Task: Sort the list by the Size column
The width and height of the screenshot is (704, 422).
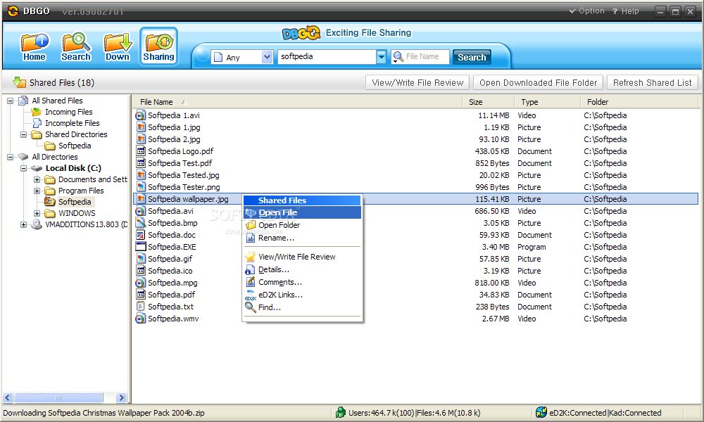Action: (x=488, y=102)
